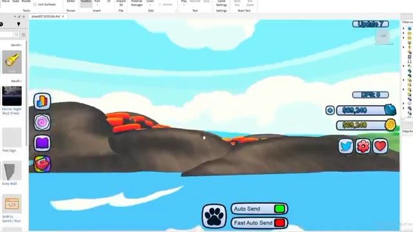Click Import 3D in File group

(121, 3)
